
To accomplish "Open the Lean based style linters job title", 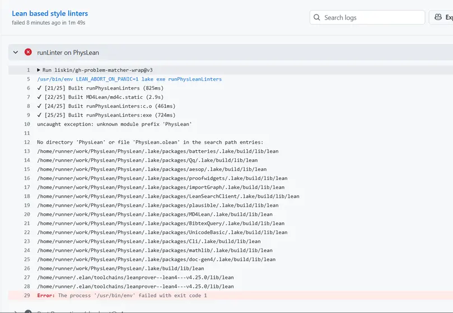I will [50, 13].
